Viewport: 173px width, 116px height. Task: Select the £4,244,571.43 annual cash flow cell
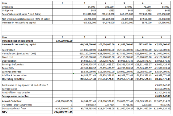pos(85,101)
